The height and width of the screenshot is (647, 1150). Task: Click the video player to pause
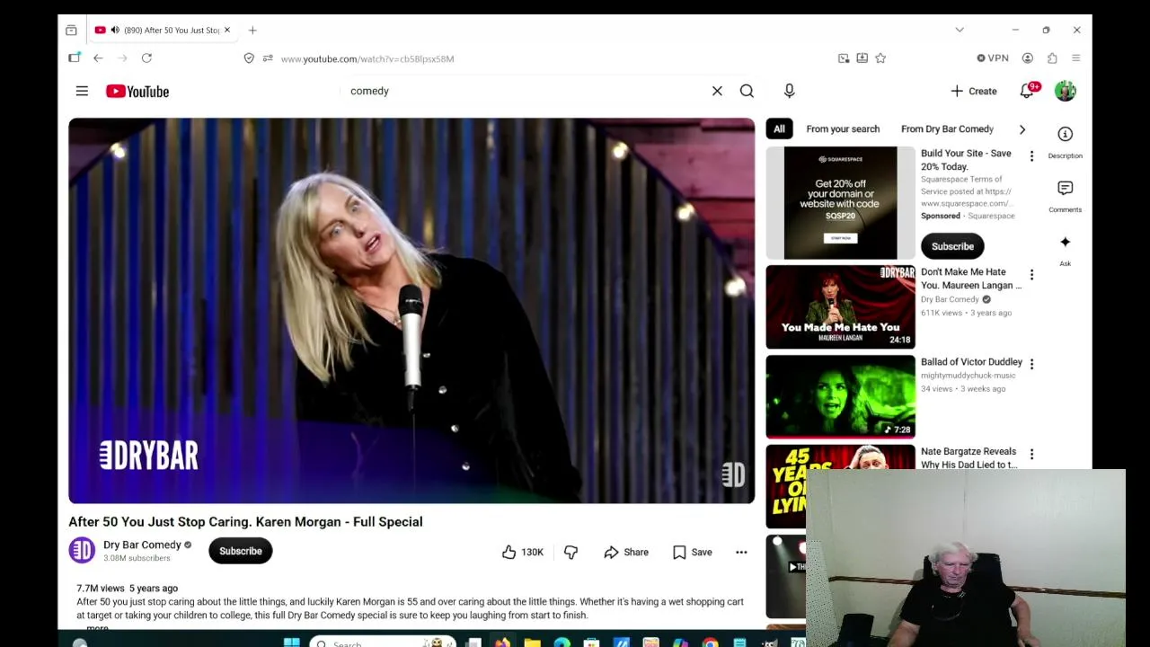(411, 311)
